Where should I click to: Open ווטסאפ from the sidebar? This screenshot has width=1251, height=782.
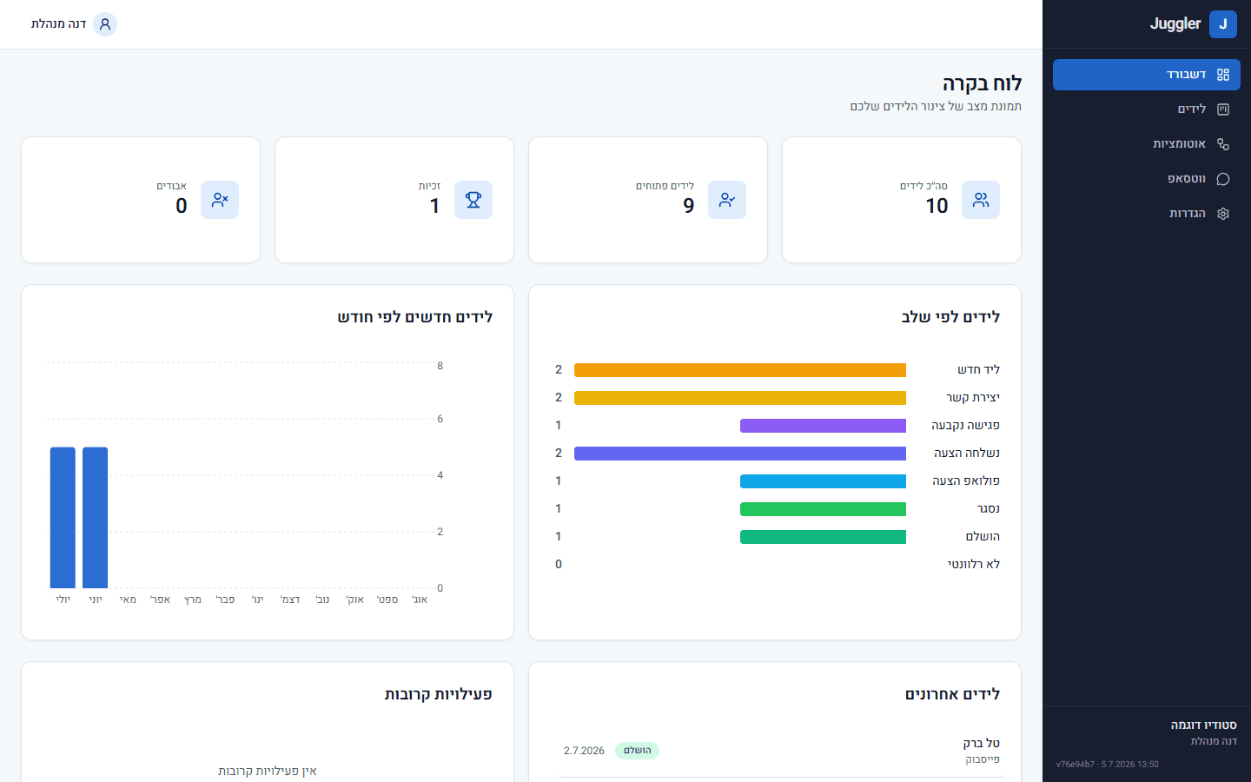[1147, 179]
